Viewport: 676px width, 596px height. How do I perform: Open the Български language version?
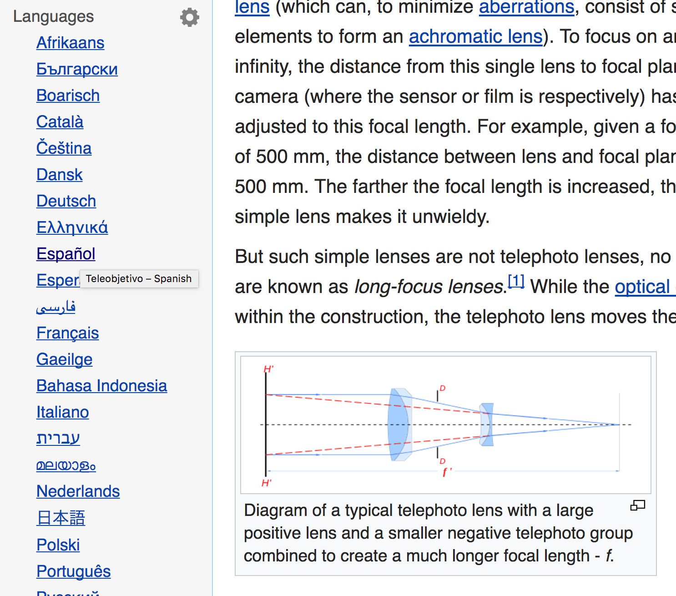pos(77,69)
